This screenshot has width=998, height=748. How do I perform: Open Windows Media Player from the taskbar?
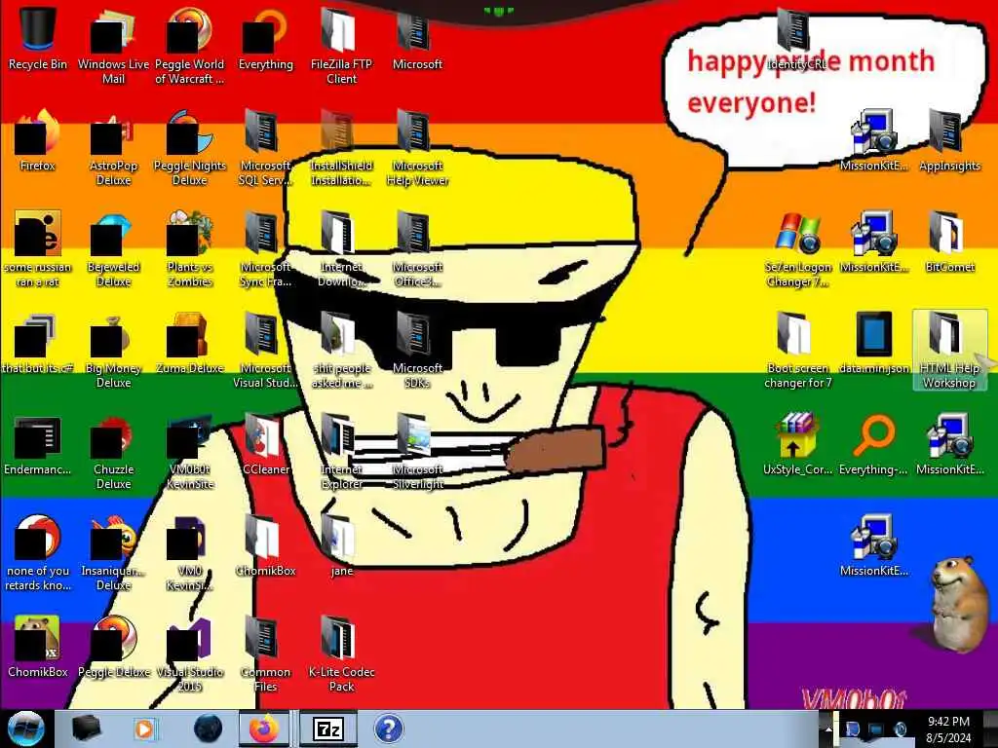click(144, 729)
